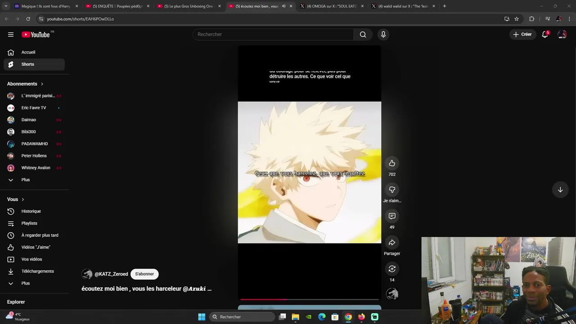Open the Chrome extensions puzzle icon
576x324 pixels.
tap(532, 19)
